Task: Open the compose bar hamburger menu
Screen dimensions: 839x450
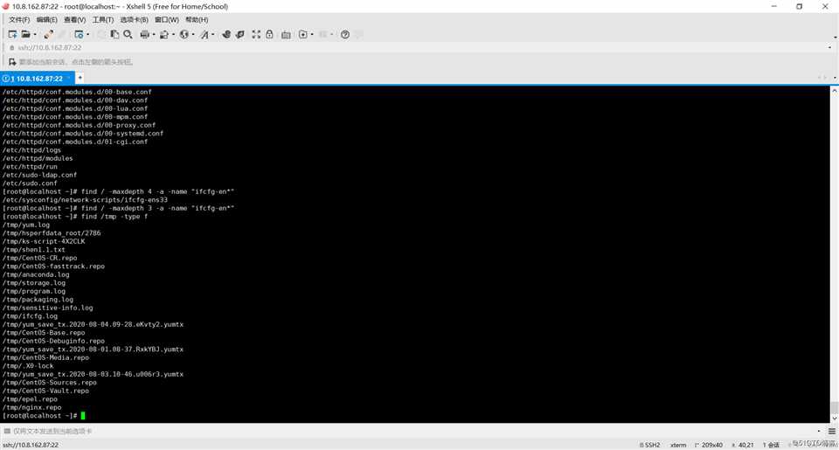Action: coord(831,431)
